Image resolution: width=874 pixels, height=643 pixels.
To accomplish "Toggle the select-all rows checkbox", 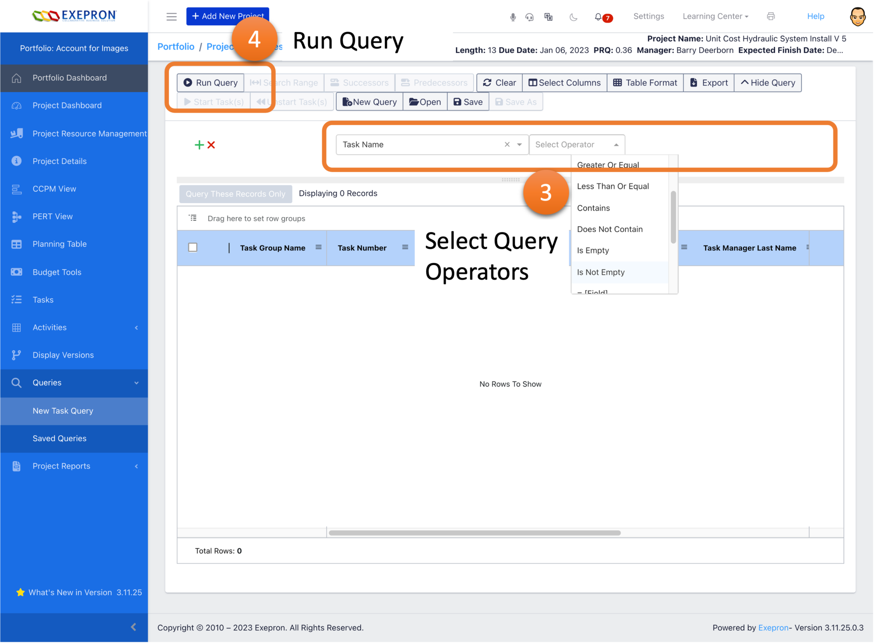I will (193, 247).
